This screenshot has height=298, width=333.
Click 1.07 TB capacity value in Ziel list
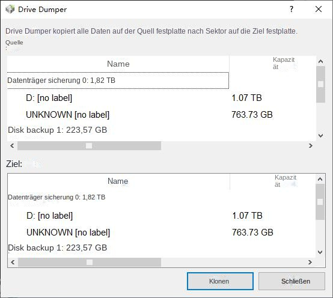coord(248,216)
